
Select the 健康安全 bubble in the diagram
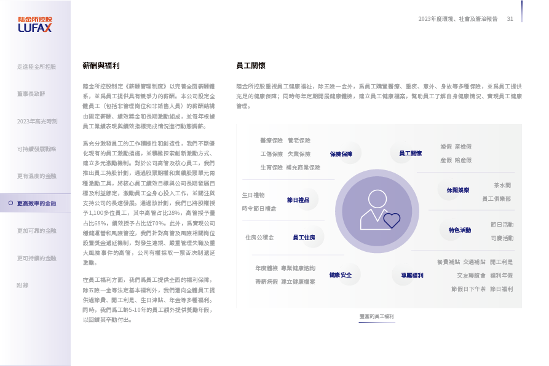[340, 274]
